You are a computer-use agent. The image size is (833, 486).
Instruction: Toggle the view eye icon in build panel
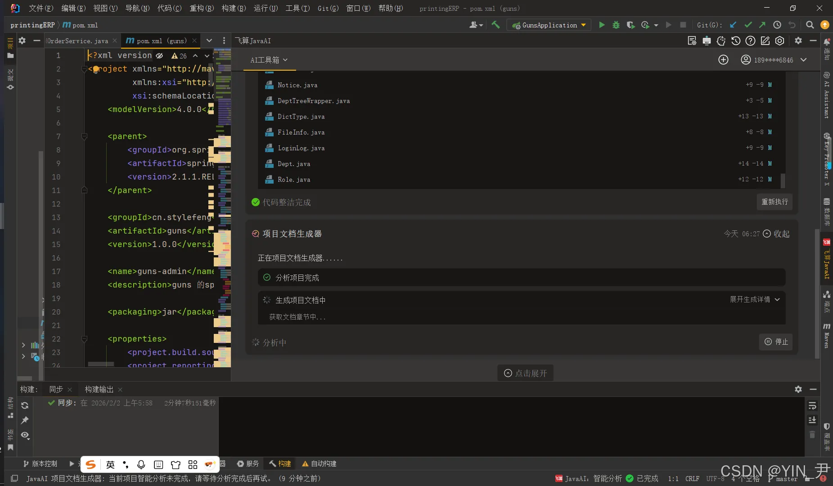25,435
